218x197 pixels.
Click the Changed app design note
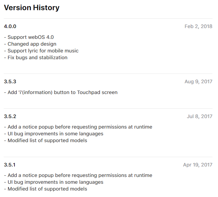pos(30,44)
